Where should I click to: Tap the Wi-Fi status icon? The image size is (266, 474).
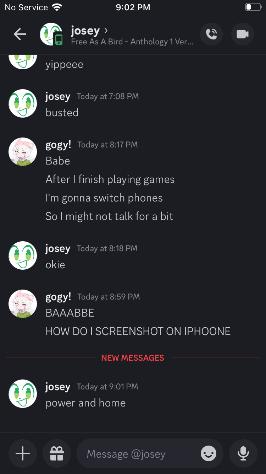tap(57, 7)
